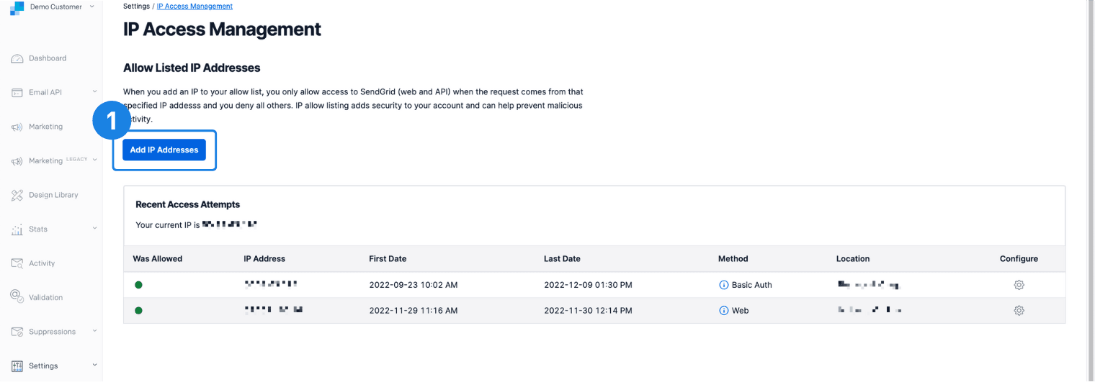The image size is (1095, 382).
Task: Click the Location column header
Action: (x=853, y=258)
